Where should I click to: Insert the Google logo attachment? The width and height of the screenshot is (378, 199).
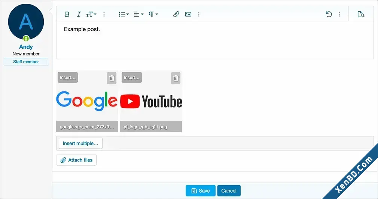68,78
